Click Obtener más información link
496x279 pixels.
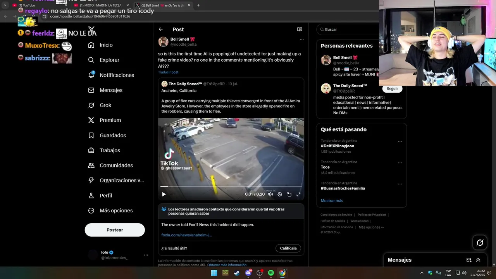(227, 265)
